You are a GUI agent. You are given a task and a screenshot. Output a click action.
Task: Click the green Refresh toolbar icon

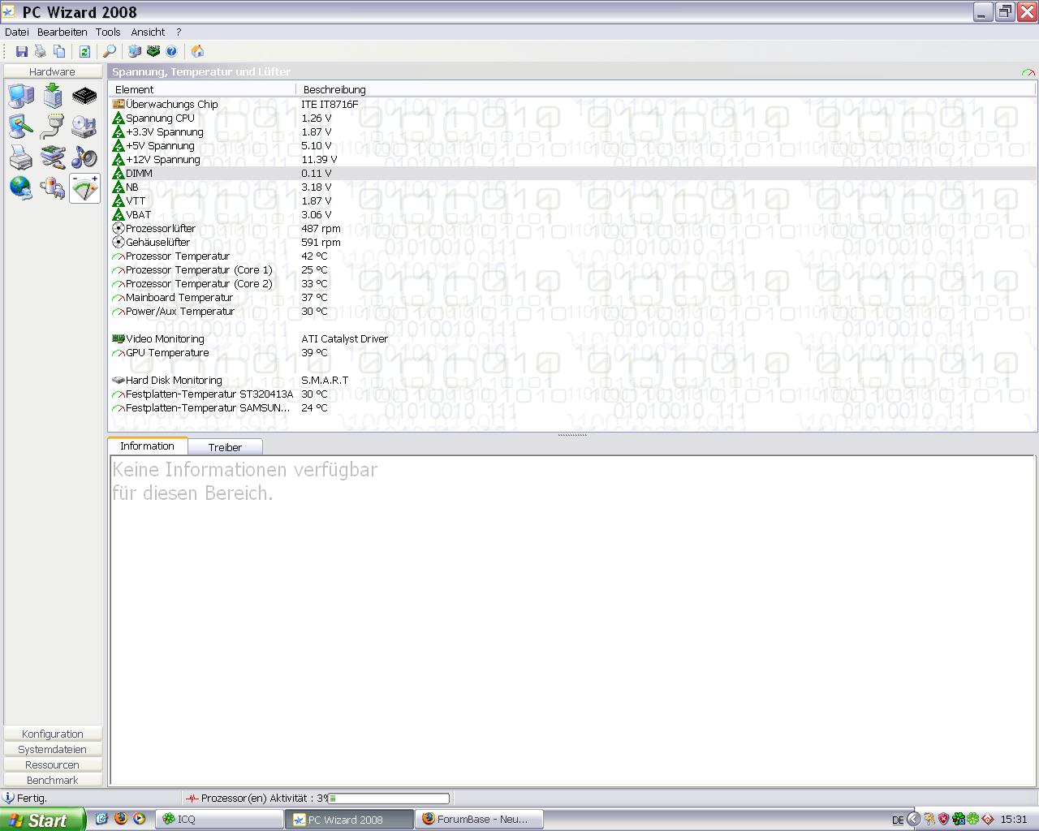pyautogui.click(x=84, y=51)
